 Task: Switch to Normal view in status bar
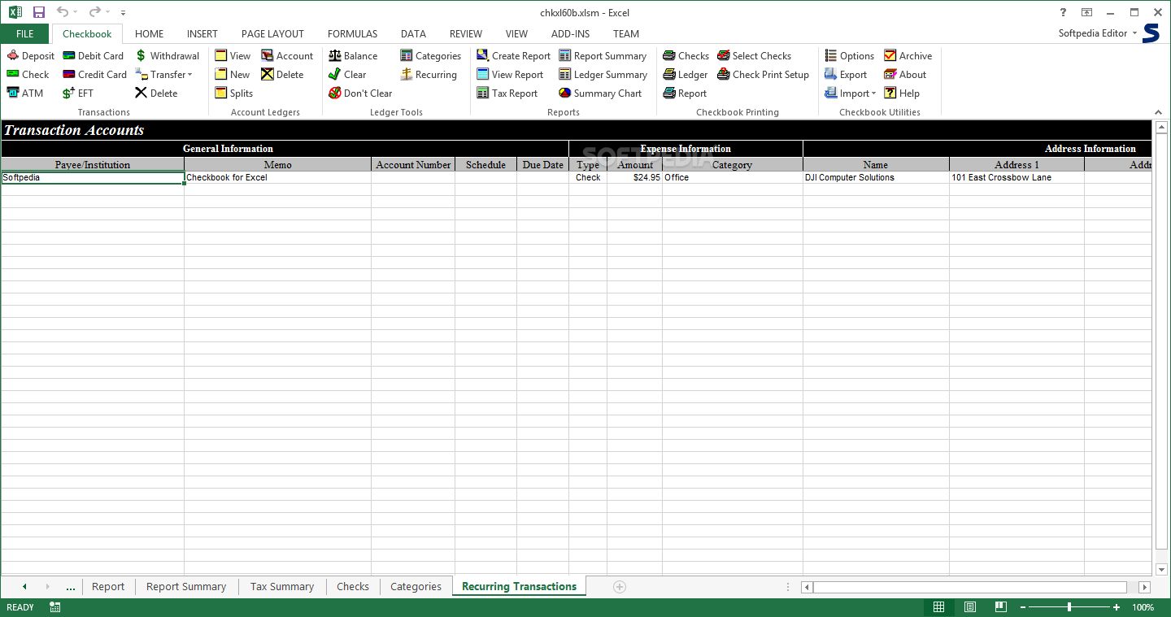coord(939,607)
